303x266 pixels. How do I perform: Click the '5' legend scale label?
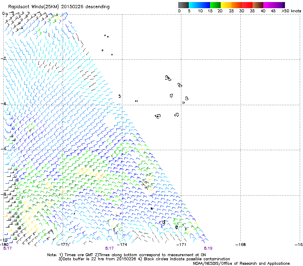click(189, 11)
